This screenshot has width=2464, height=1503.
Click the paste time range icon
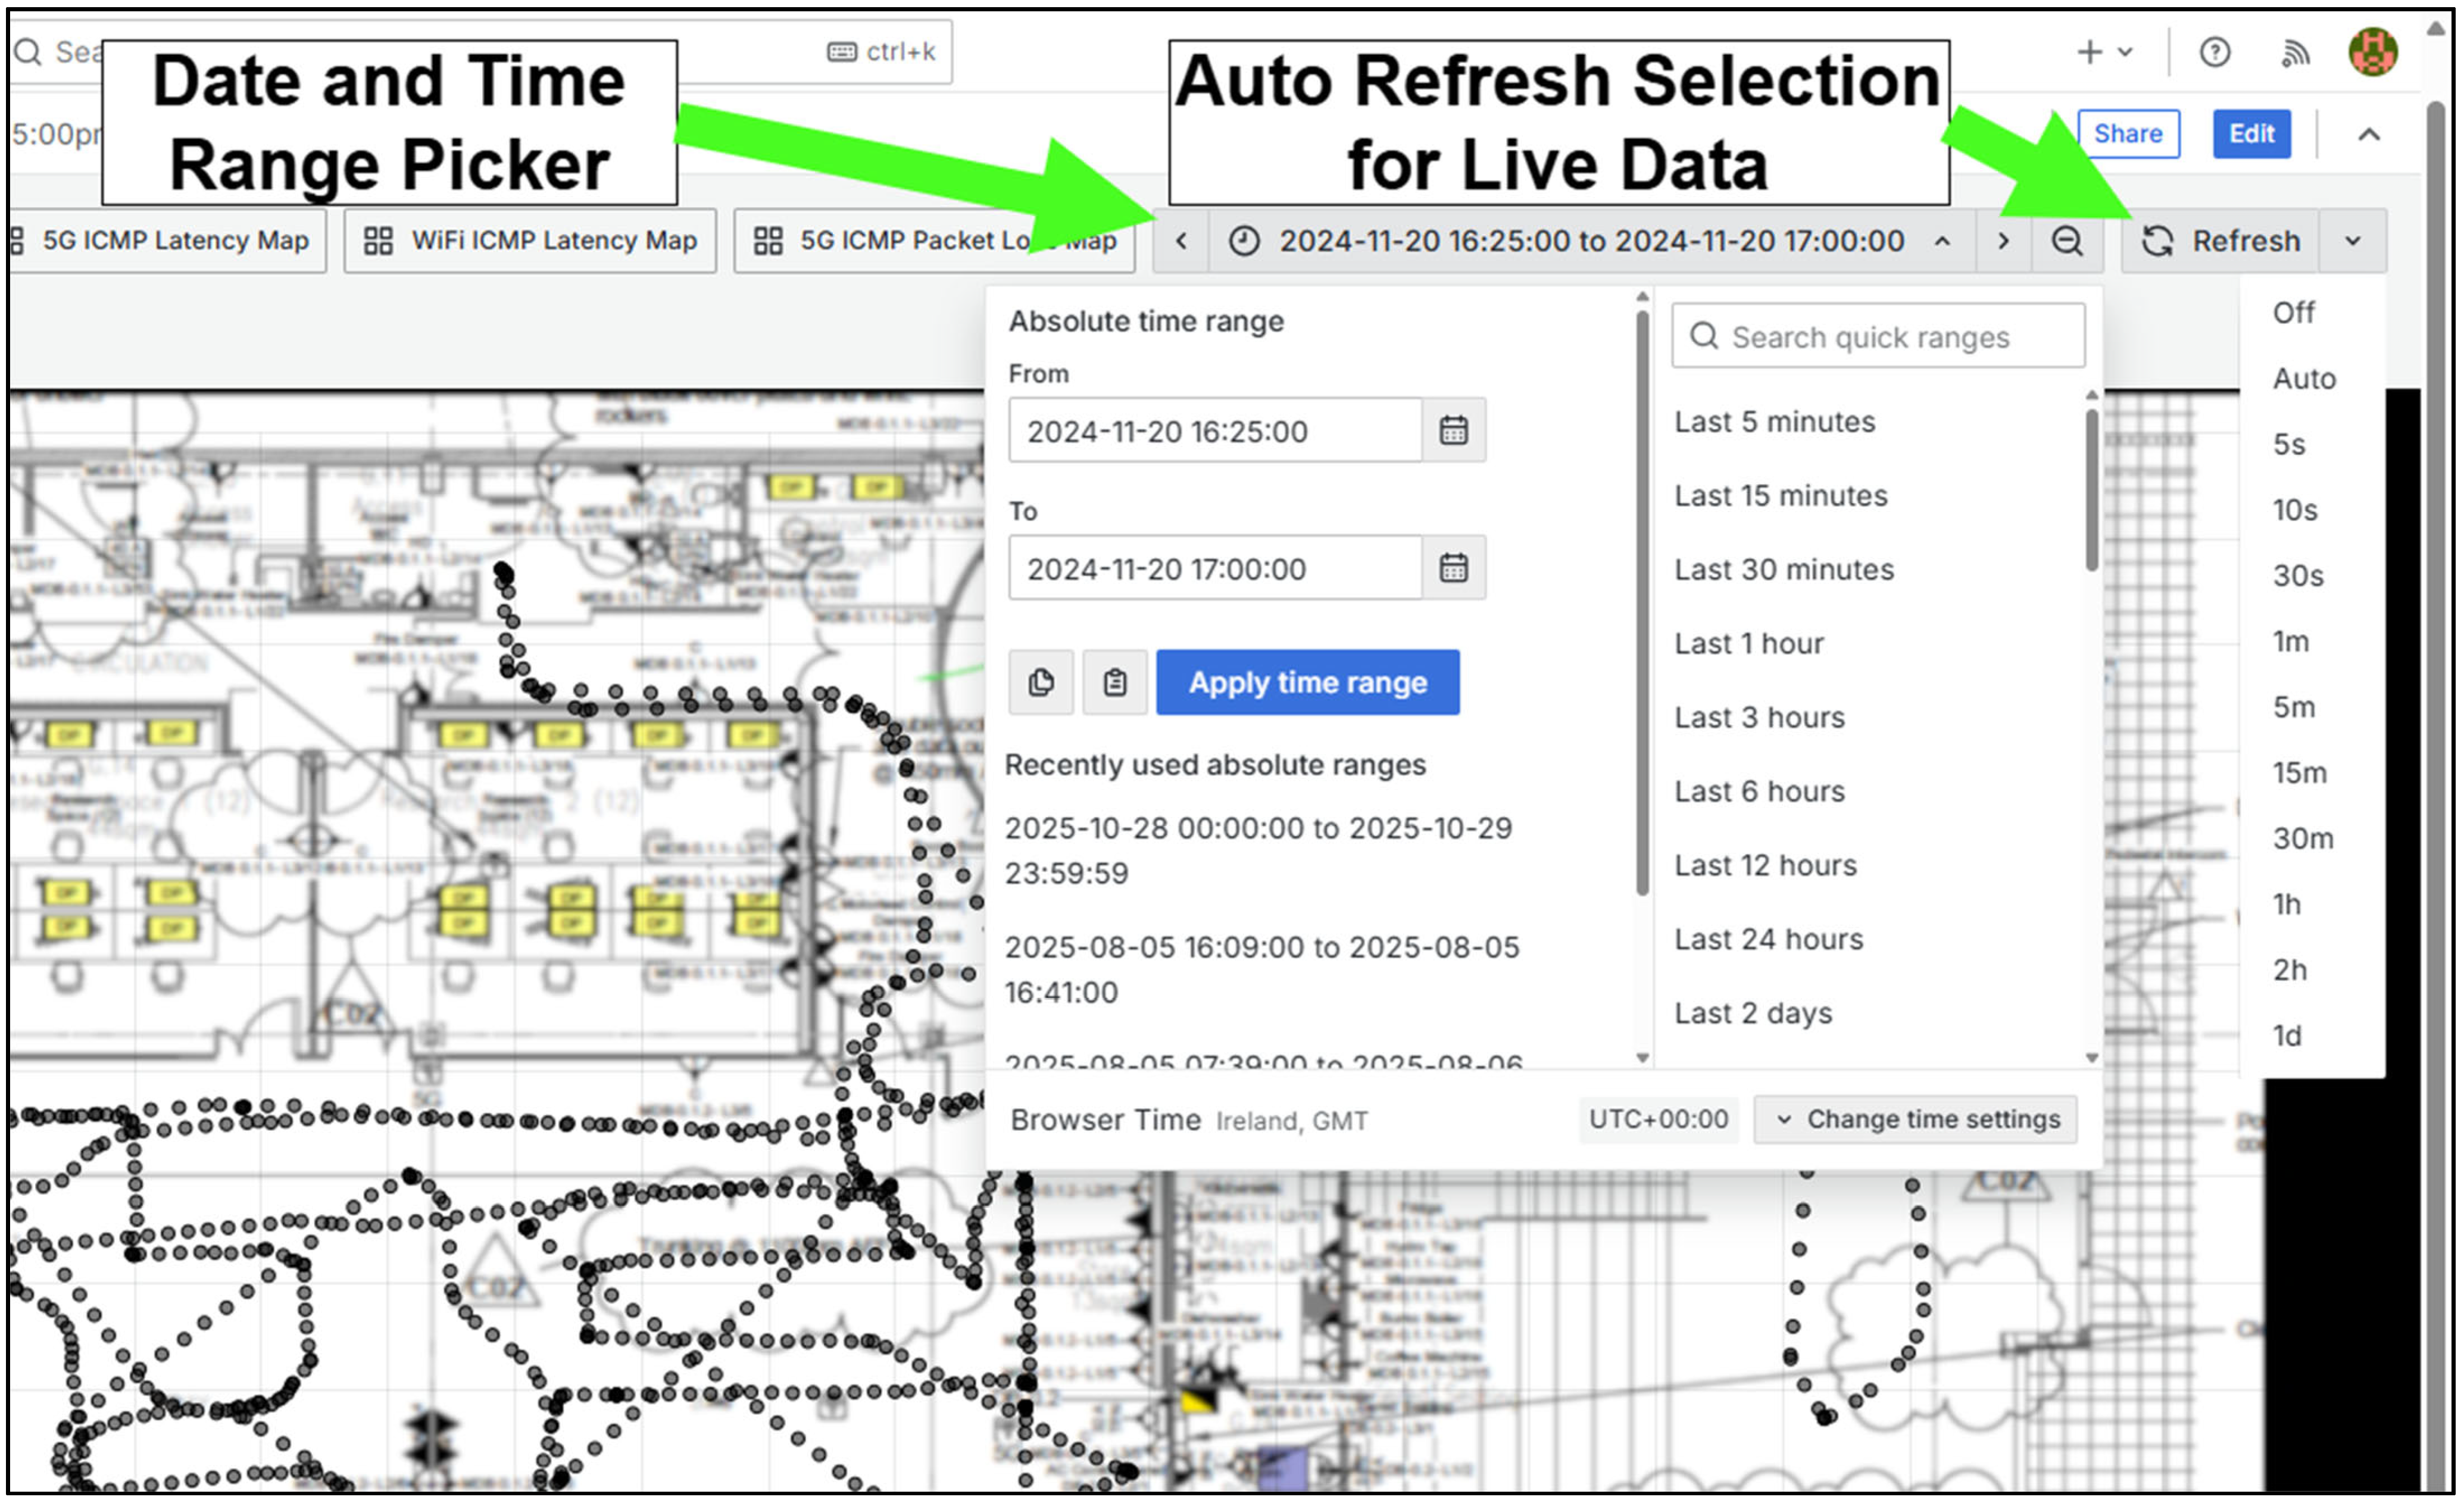1114,683
